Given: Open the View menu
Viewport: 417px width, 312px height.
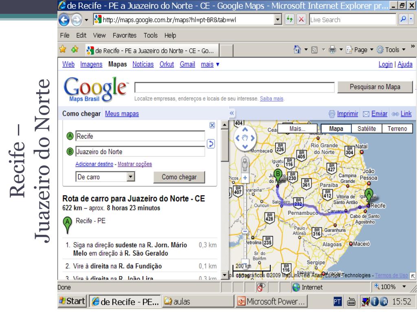Looking at the screenshot, I should click(x=99, y=35).
